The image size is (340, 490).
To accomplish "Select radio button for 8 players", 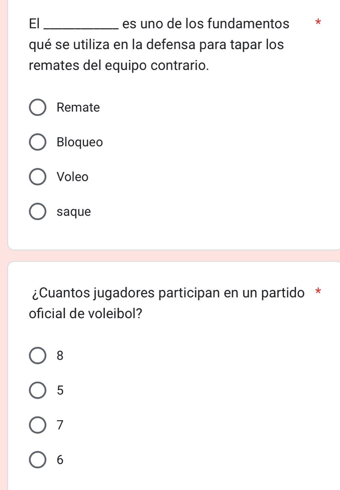I will point(37,356).
